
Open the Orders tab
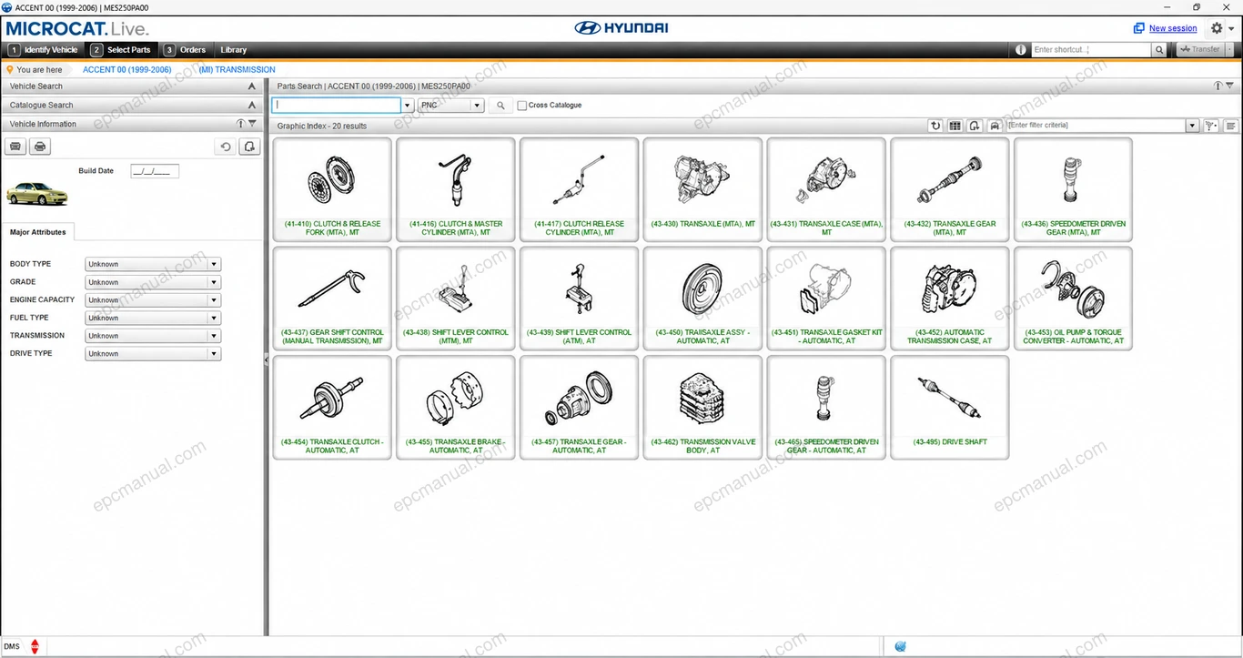186,50
